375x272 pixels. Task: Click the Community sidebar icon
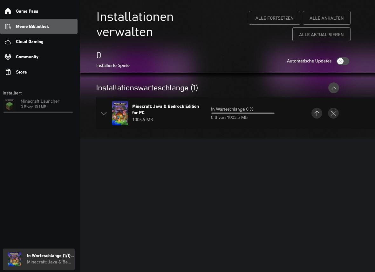(8, 57)
